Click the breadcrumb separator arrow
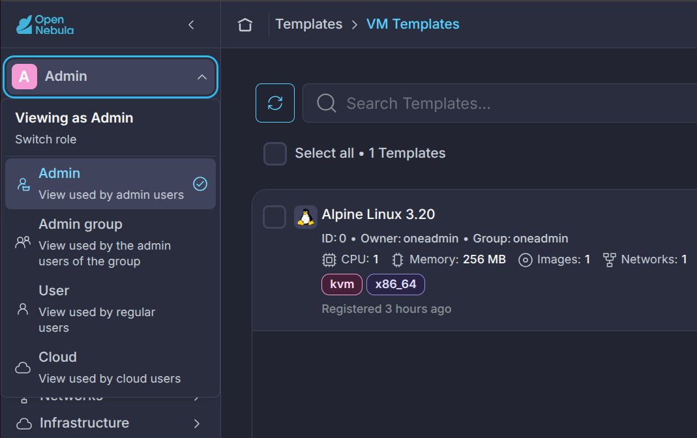697x438 pixels. click(x=354, y=24)
